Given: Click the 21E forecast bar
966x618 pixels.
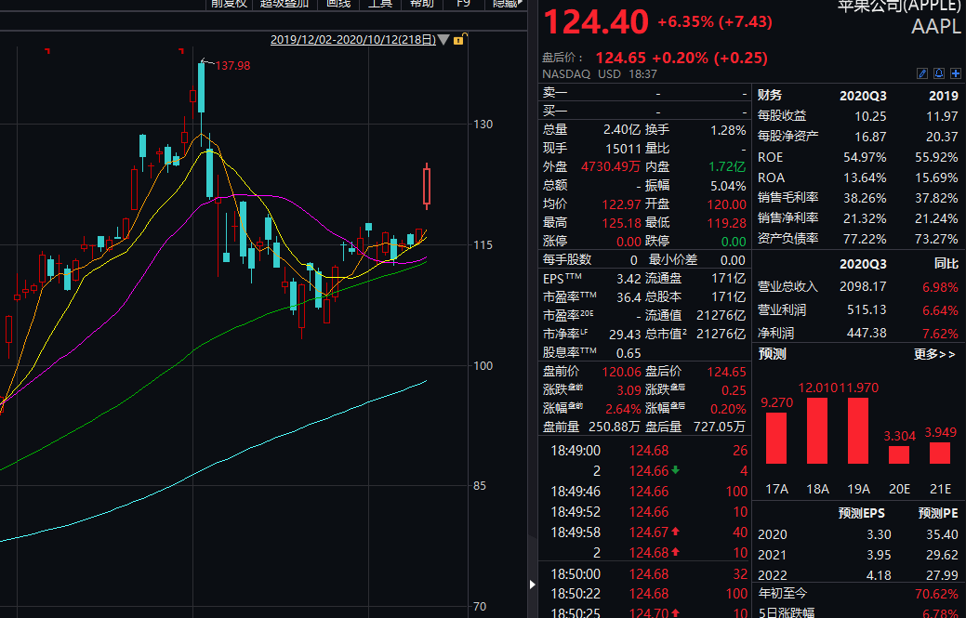Looking at the screenshot, I should coord(940,453).
